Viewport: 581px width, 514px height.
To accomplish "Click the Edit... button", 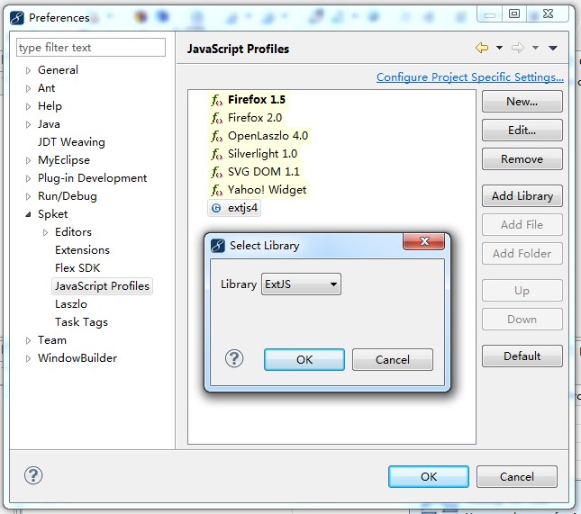I will 522,131.
